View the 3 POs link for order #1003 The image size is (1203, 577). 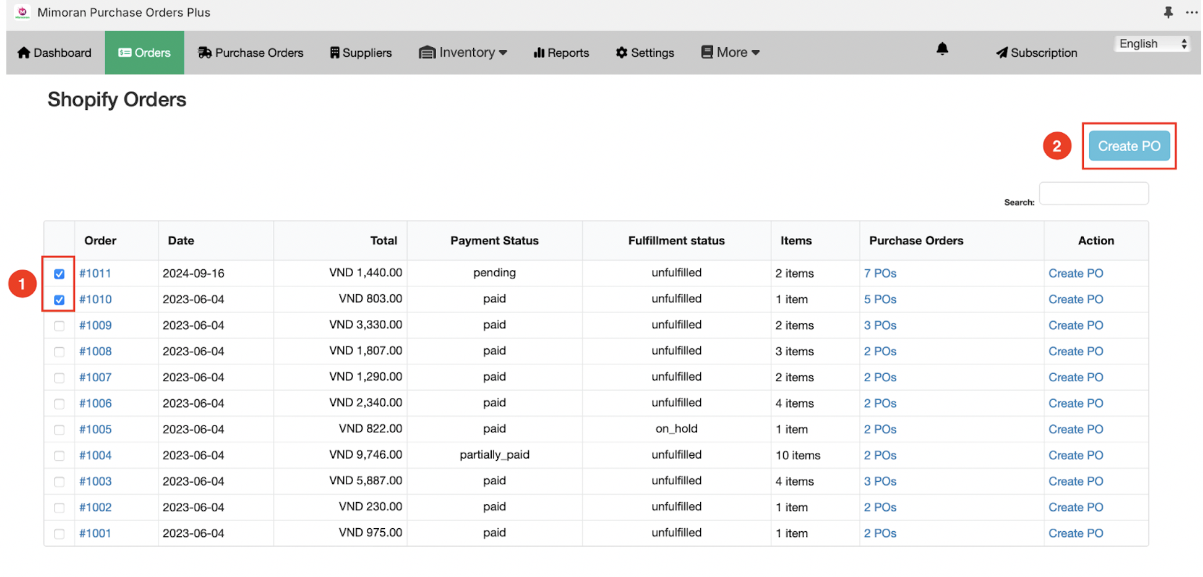coord(880,482)
